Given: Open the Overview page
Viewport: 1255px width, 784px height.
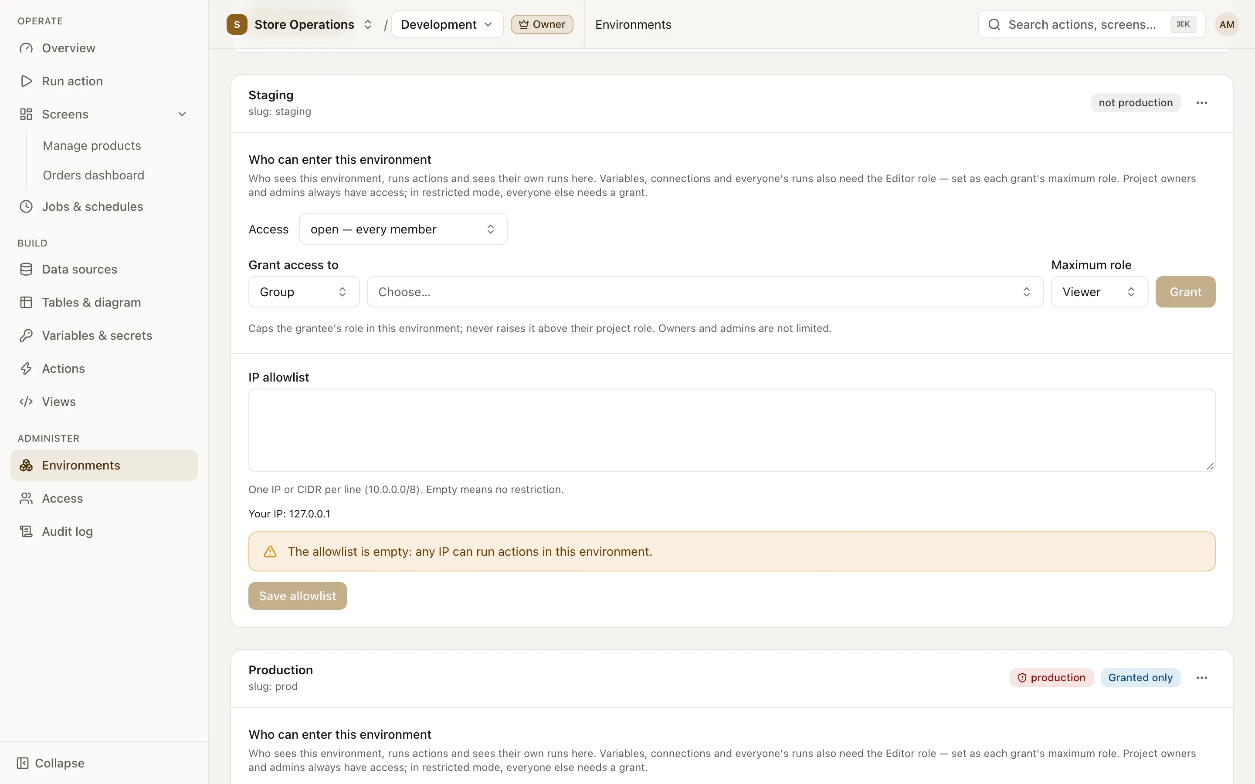Looking at the screenshot, I should click(104, 48).
